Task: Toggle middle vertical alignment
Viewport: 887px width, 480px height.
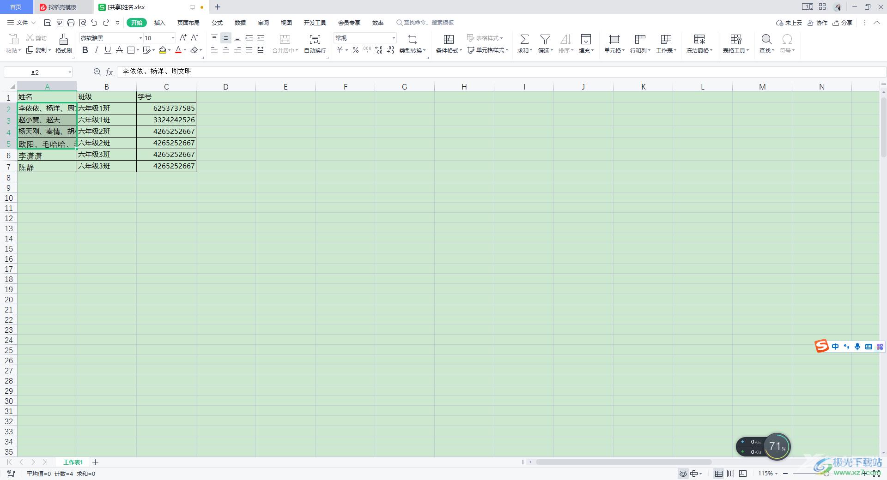Action: pos(226,38)
